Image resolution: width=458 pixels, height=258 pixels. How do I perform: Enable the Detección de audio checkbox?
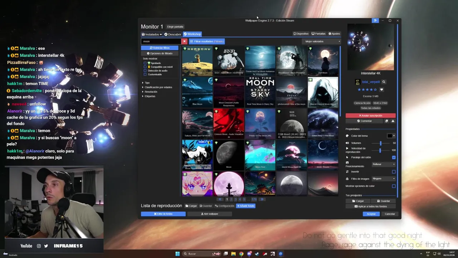145,71
